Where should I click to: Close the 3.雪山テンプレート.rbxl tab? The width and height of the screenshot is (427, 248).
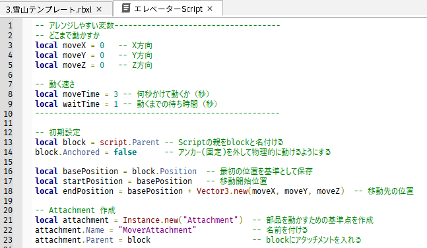[99, 9]
